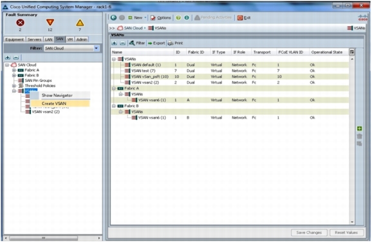Collapse all nodes in navigation tree

[16, 57]
